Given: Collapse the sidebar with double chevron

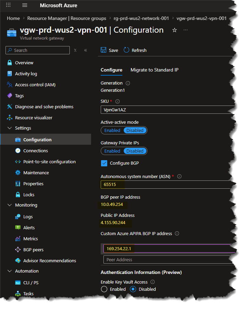Looking at the screenshot, I should [x=86, y=50].
